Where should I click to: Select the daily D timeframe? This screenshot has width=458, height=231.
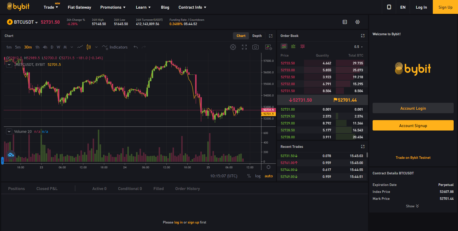(52, 47)
